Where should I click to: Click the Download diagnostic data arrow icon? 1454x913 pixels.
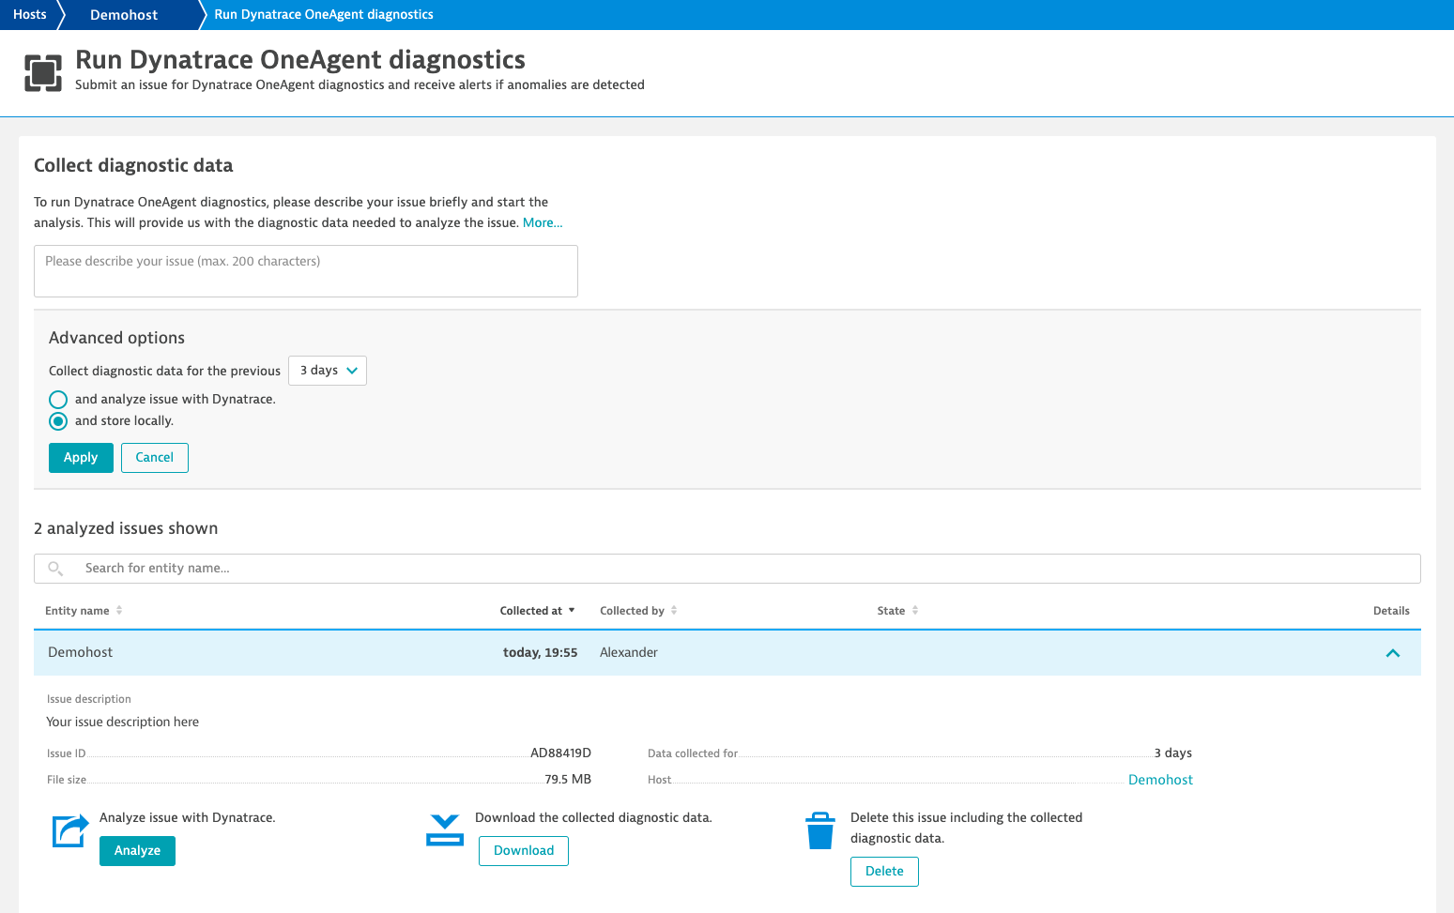click(x=445, y=830)
